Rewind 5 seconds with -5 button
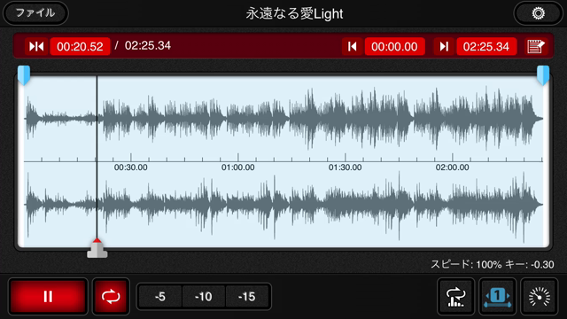567x319 pixels. (x=160, y=297)
